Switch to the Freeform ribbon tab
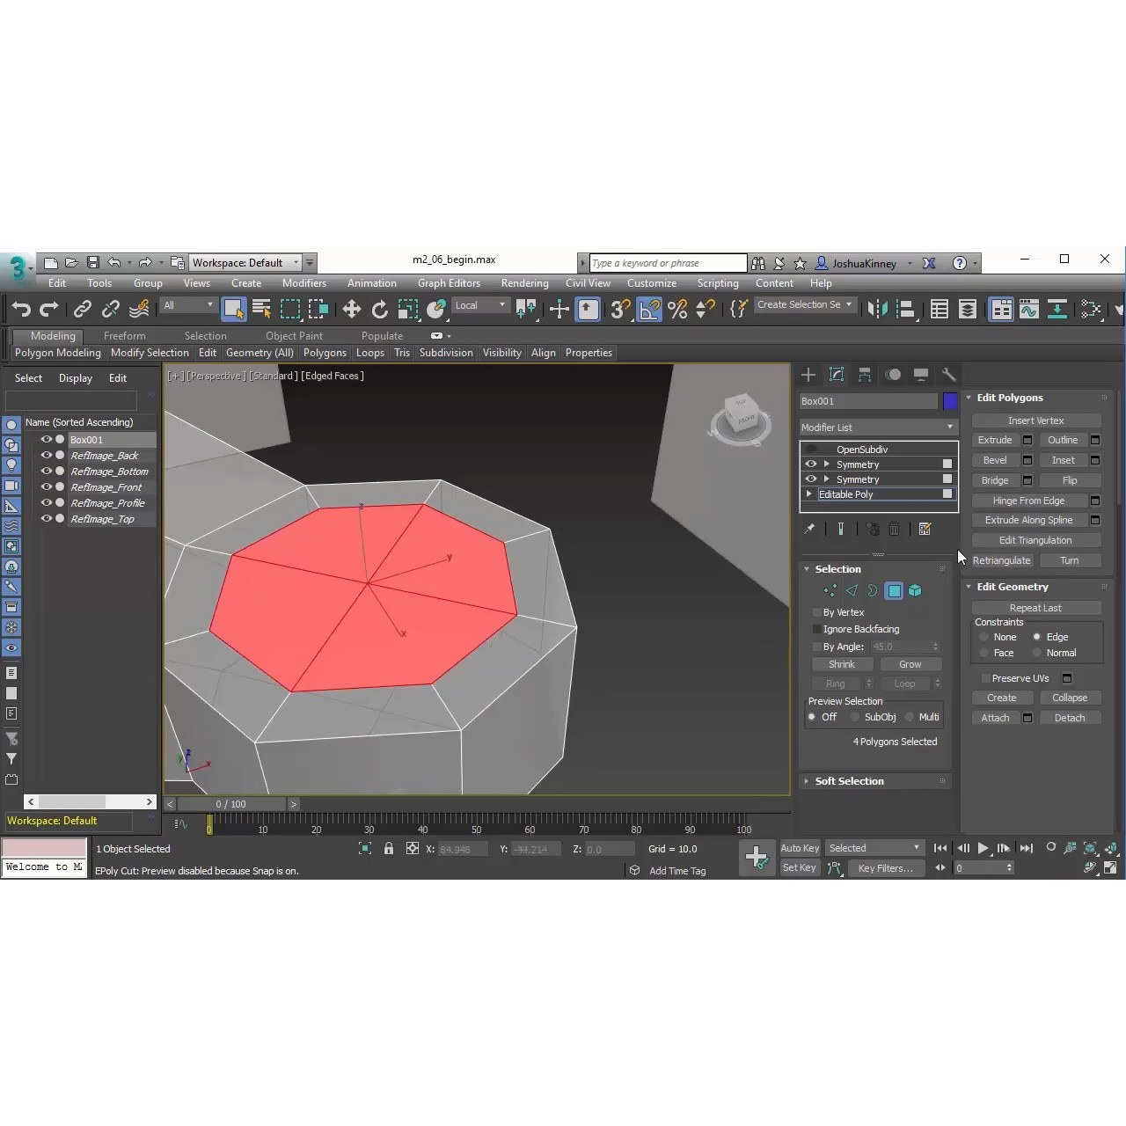 click(124, 336)
